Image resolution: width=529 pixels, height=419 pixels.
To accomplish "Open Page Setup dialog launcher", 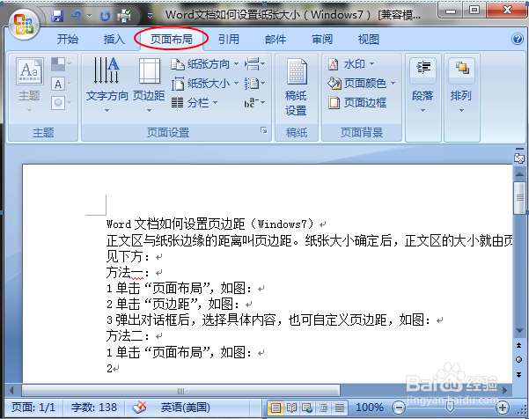I will point(264,130).
